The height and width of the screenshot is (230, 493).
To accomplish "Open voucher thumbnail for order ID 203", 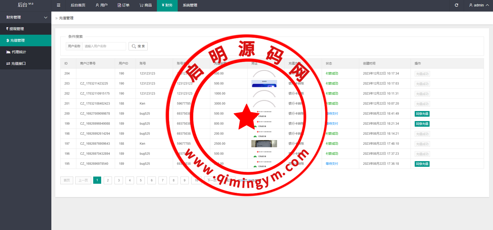I will coord(264,84).
